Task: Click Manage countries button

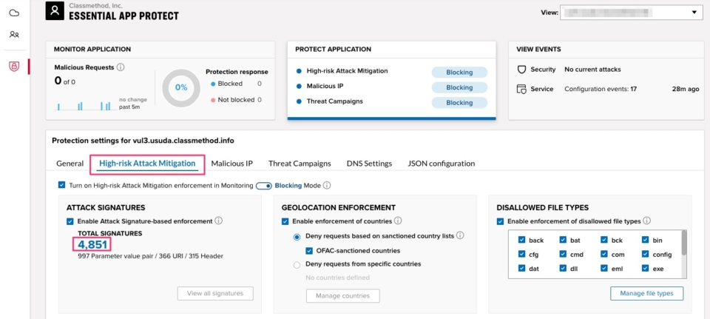Action: click(342, 296)
